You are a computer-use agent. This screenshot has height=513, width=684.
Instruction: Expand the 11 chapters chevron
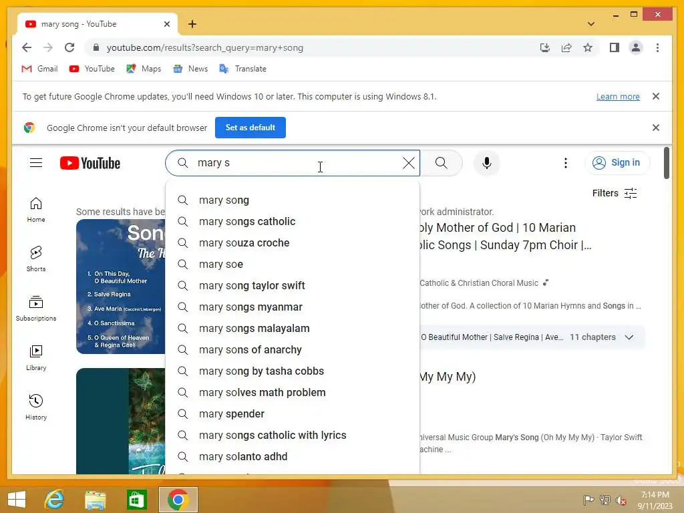(x=629, y=337)
